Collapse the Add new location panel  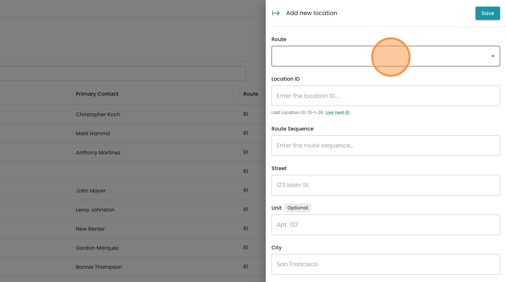276,13
